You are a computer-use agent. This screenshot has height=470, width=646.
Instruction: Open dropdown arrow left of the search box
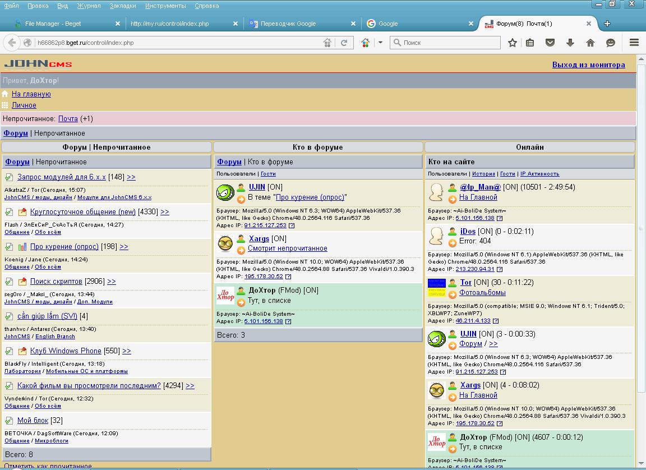tap(380, 43)
